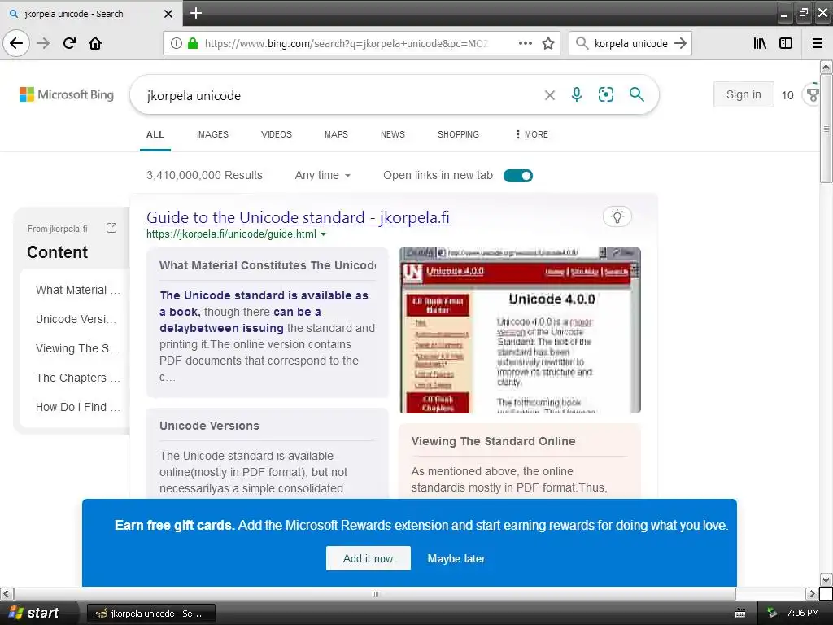Image resolution: width=833 pixels, height=625 pixels.
Task: Show site information icon in address bar
Action: click(176, 43)
